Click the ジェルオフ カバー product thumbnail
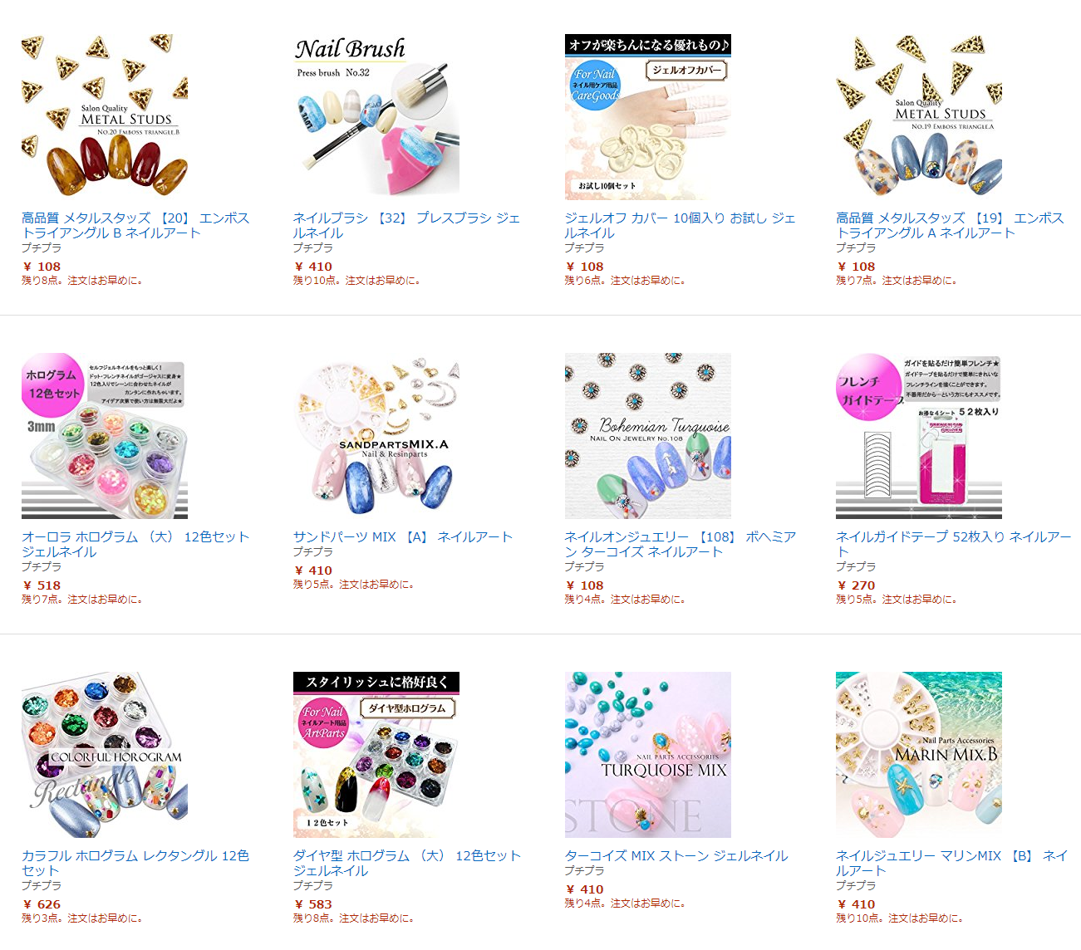This screenshot has width=1081, height=950. 648,117
